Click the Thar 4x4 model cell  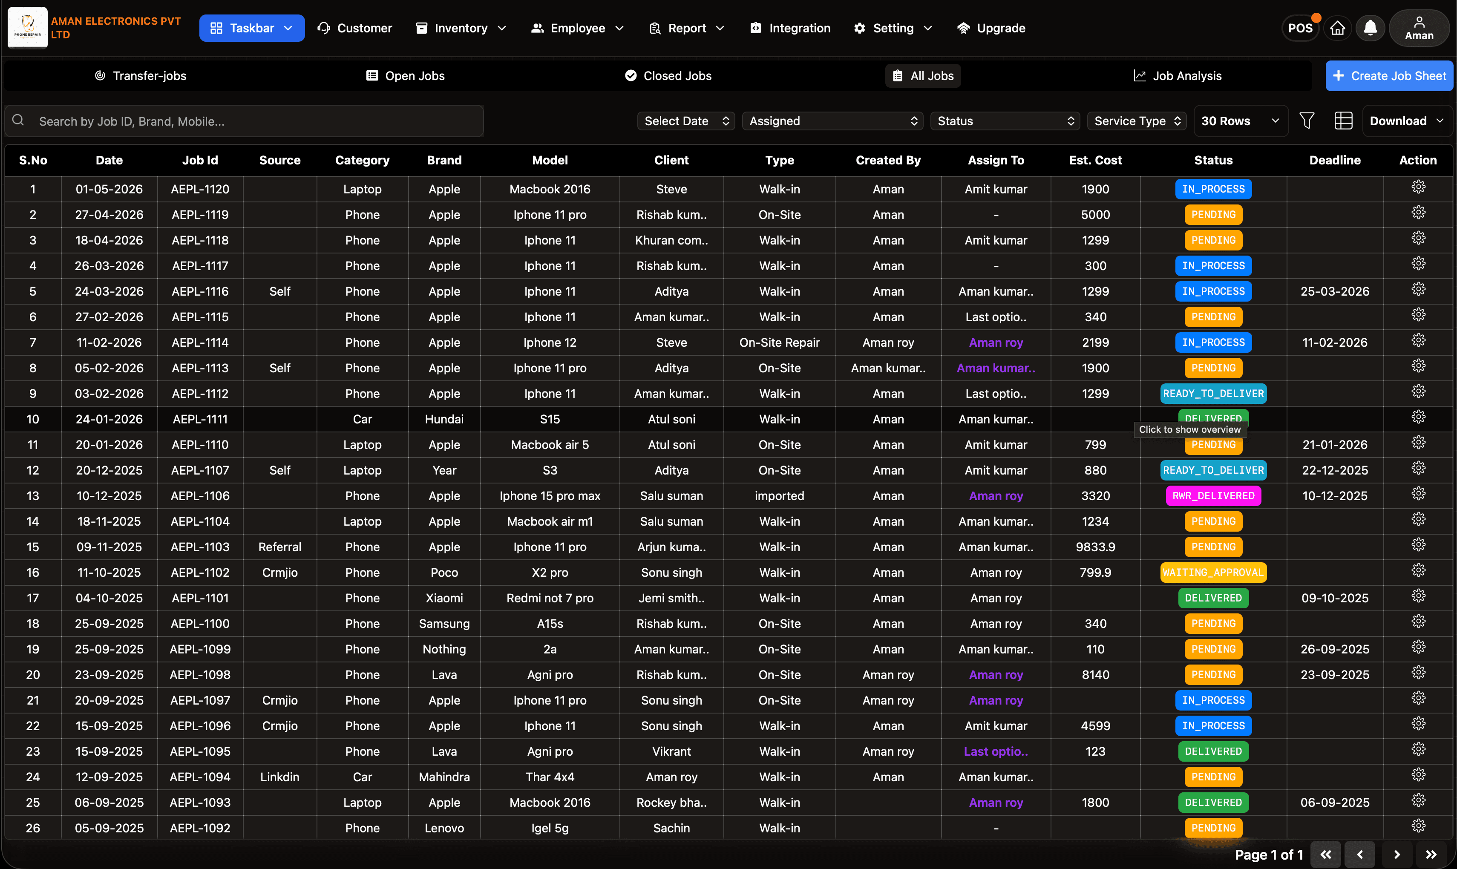click(x=549, y=777)
